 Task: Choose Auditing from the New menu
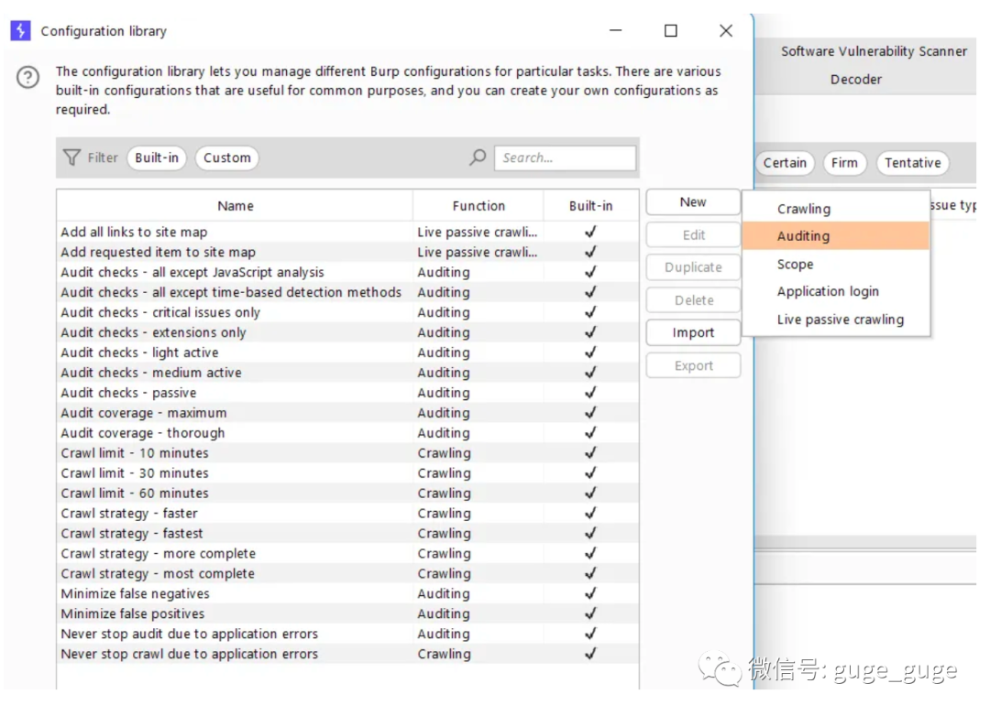click(836, 236)
